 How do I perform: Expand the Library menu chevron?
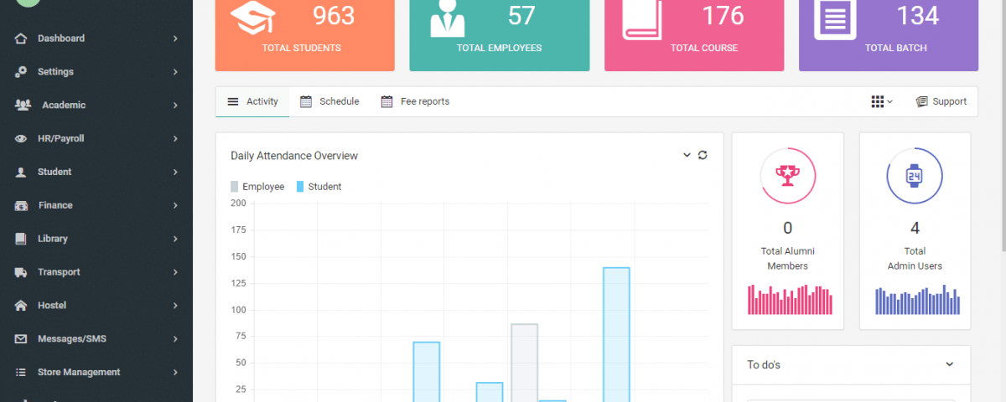click(175, 239)
